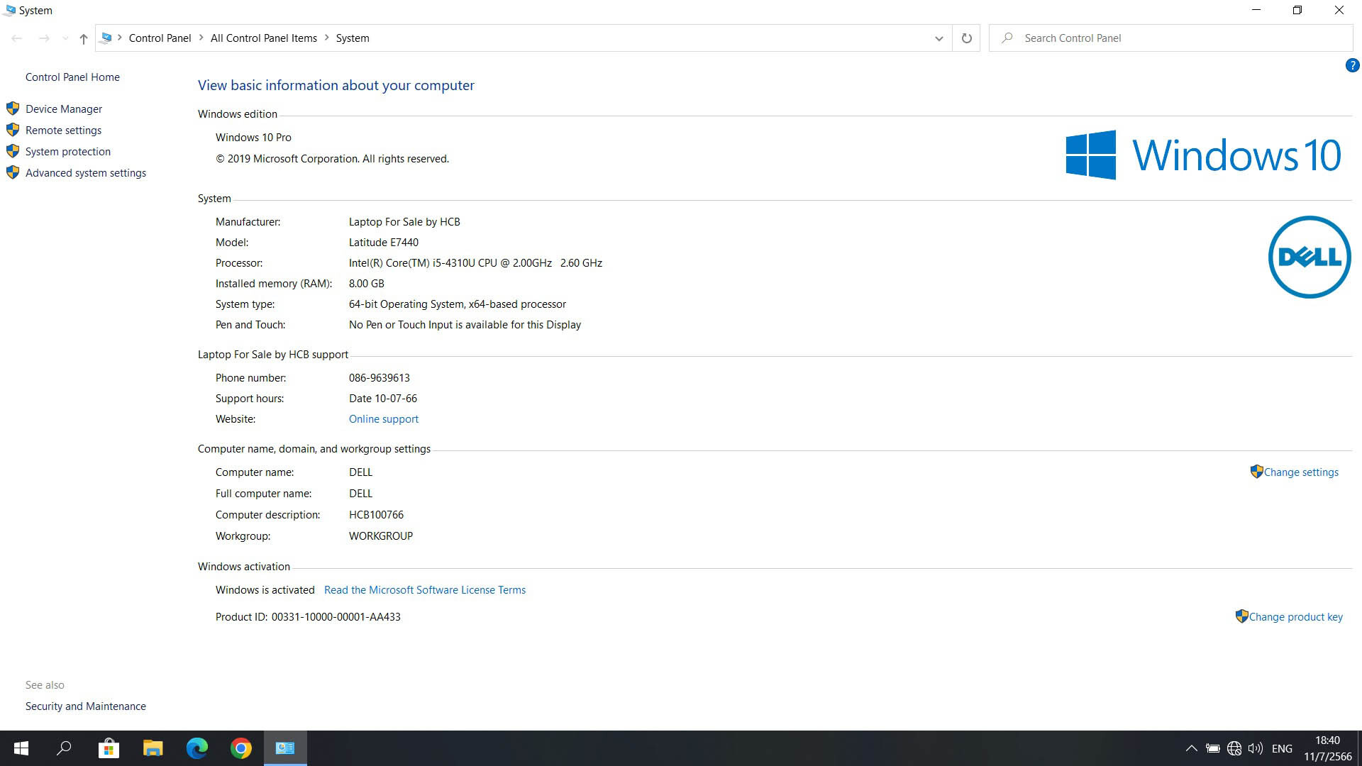Open Microsoft Store taskbar icon
The height and width of the screenshot is (766, 1362).
[x=109, y=748]
